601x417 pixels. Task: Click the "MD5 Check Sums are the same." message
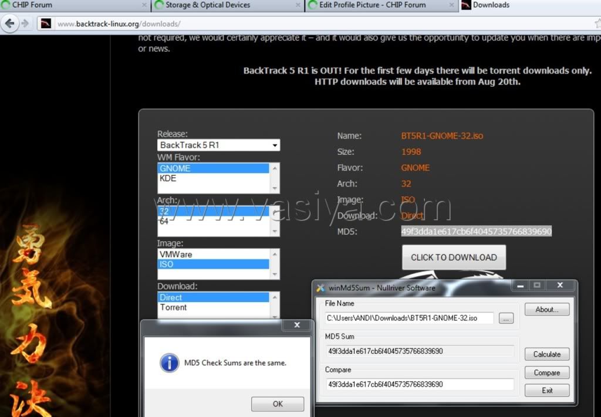click(x=235, y=362)
